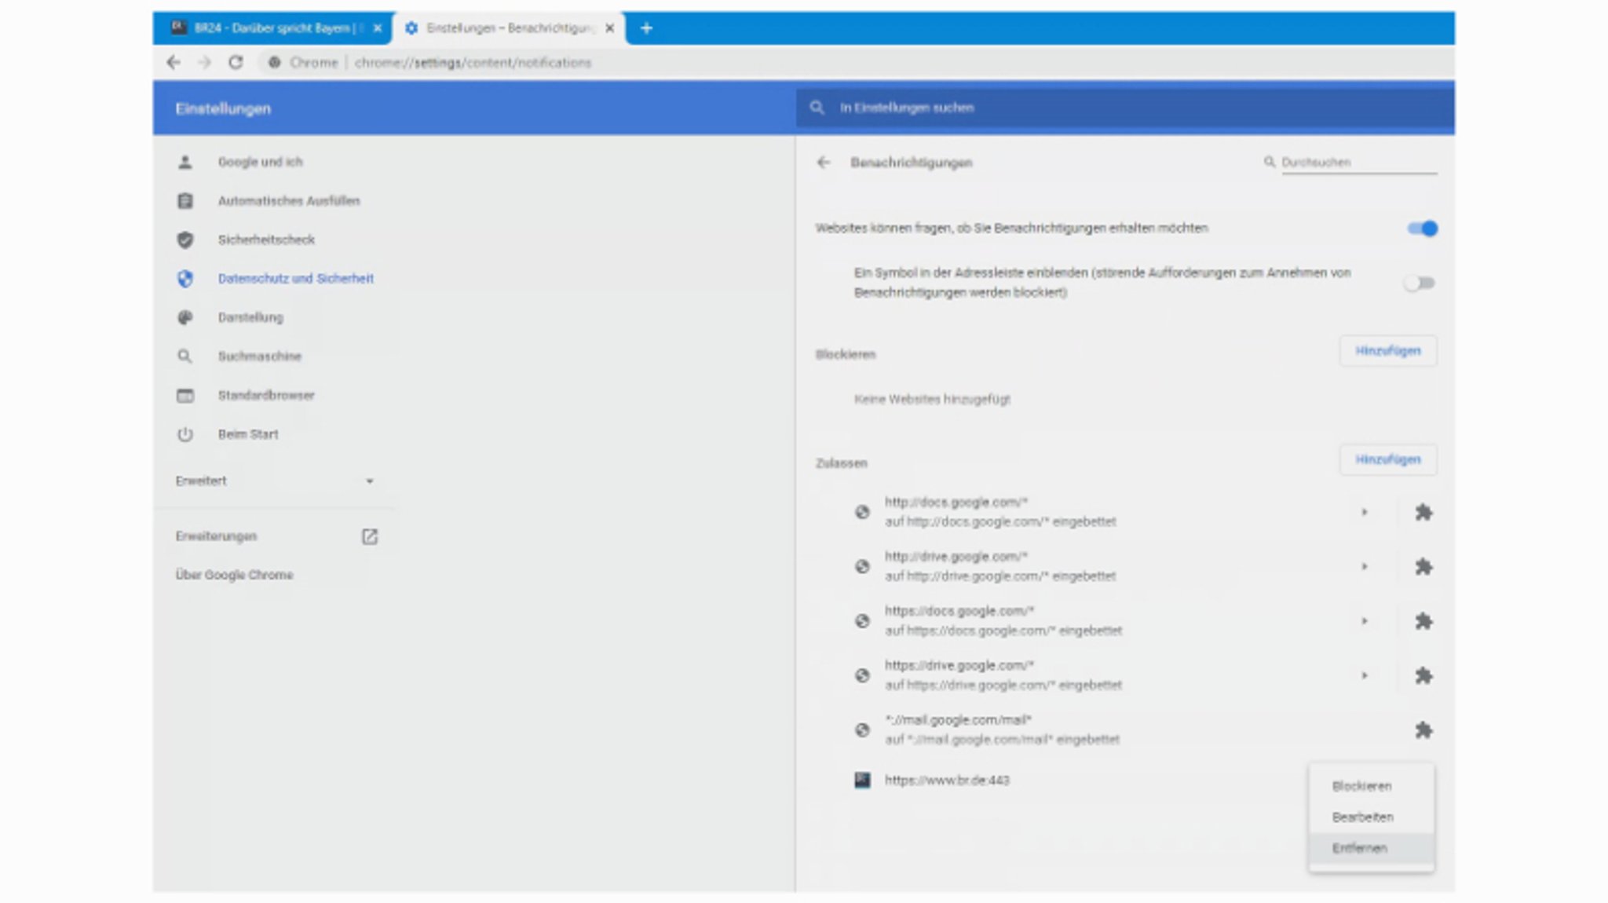Click Keine Websites hinzugefügt text

[x=932, y=399]
